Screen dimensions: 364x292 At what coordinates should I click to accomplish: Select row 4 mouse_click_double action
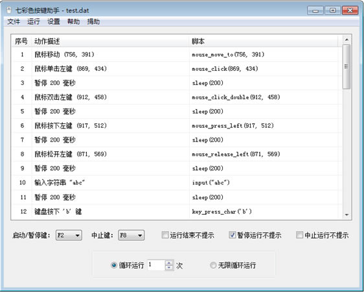pyautogui.click(x=176, y=97)
